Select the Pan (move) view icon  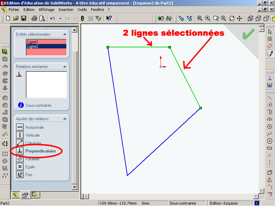239,18
